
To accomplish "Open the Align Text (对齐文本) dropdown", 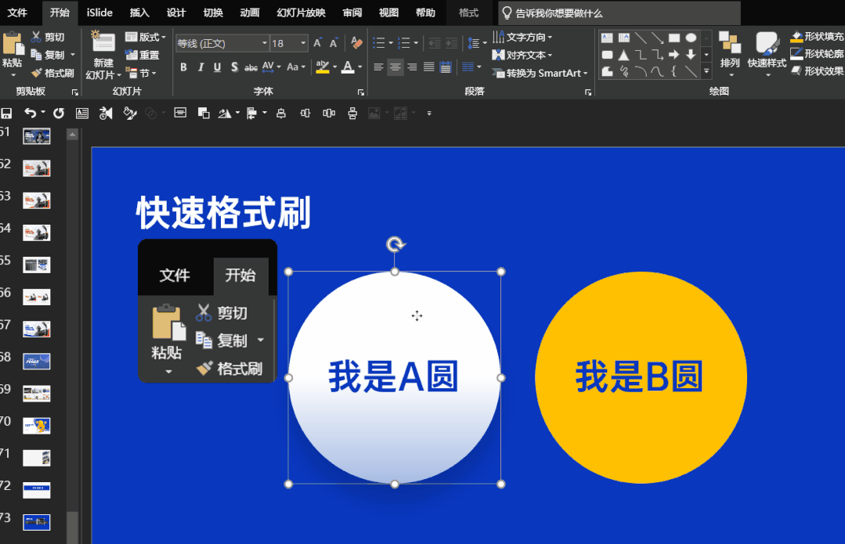I will click(x=522, y=55).
